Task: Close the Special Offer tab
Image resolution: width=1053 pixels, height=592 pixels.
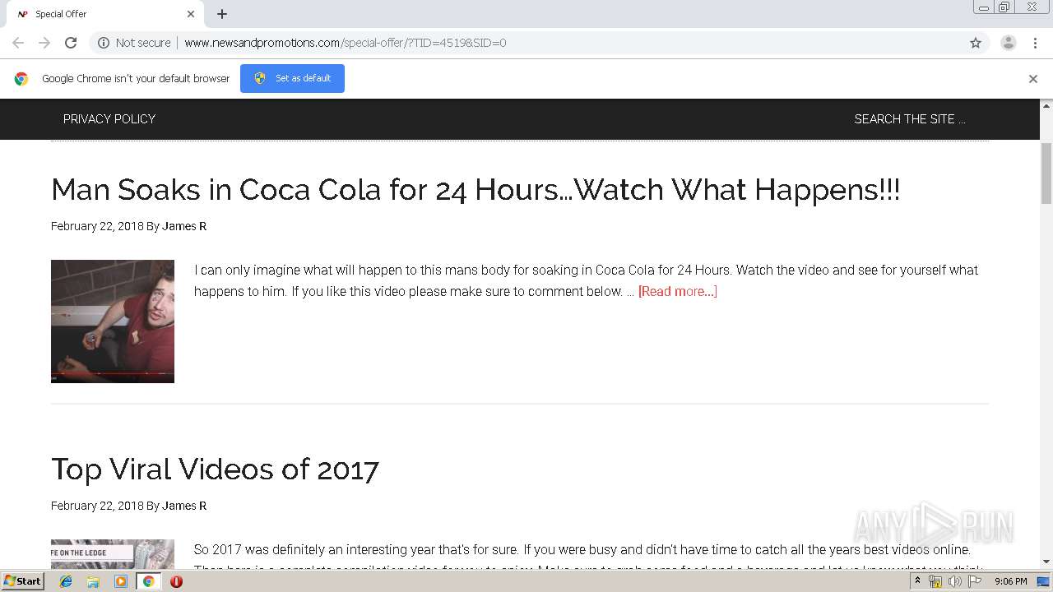Action: 191,14
